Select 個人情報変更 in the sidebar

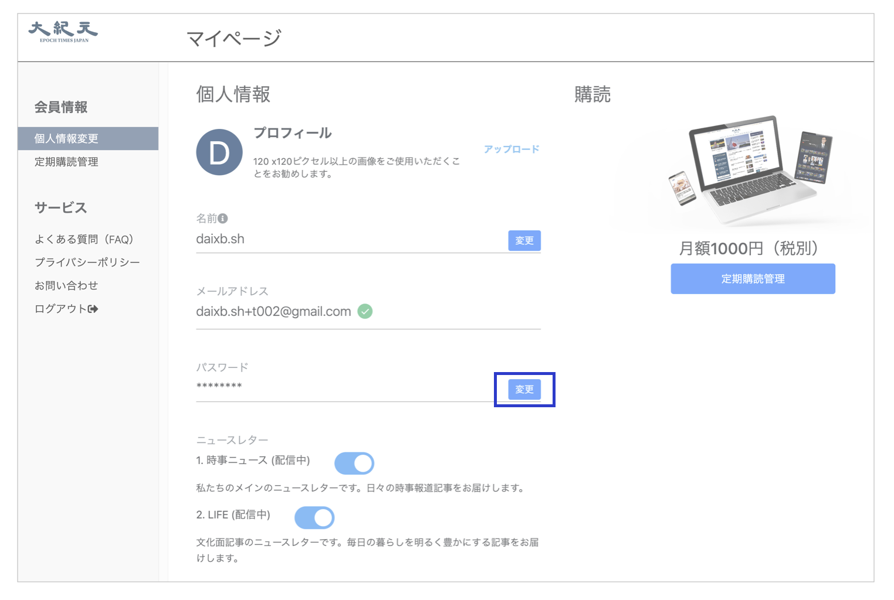pyautogui.click(x=88, y=139)
